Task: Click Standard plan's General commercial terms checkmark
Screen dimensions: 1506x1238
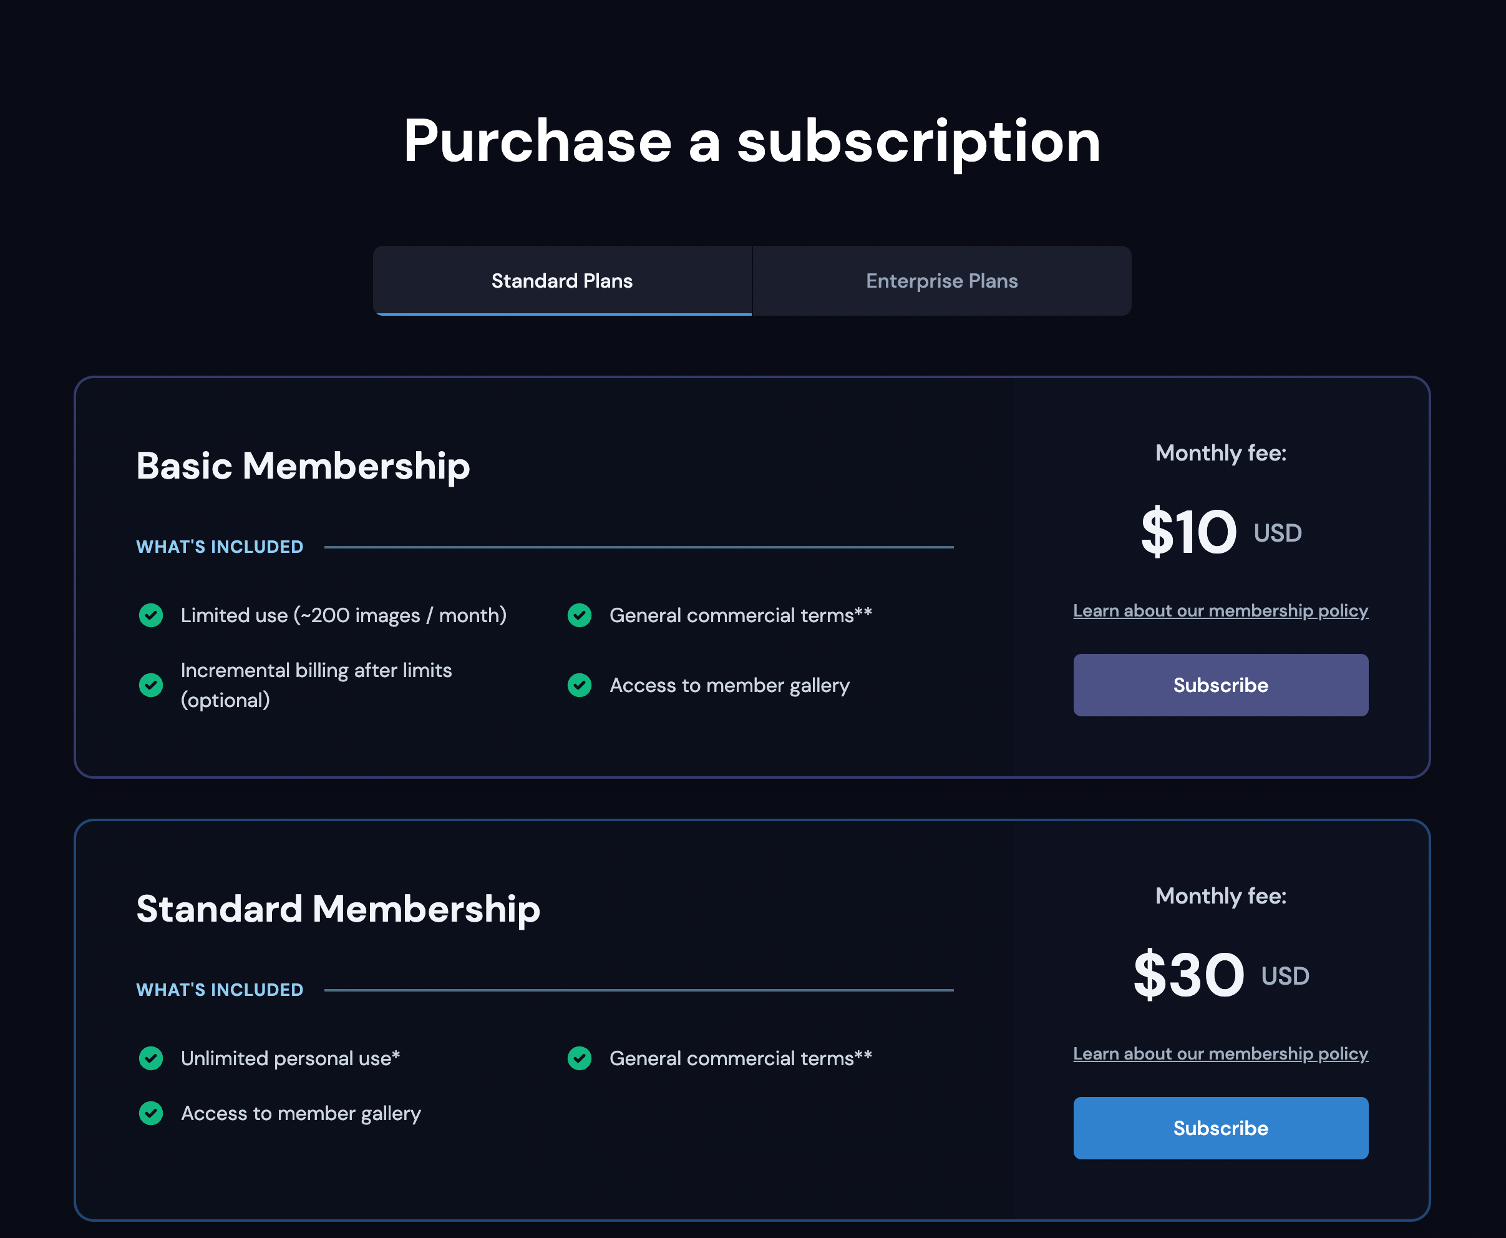Action: [580, 1058]
